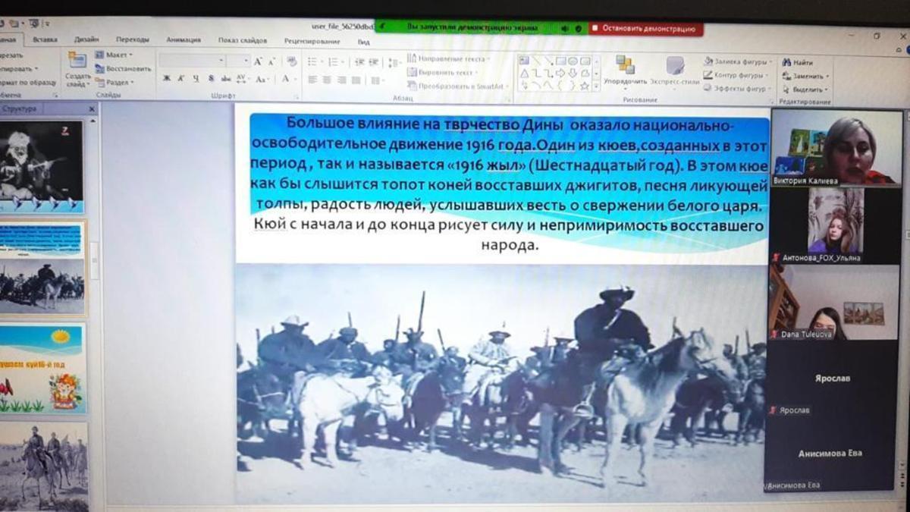Switch to the Вставка (Insert) tab

pos(45,40)
